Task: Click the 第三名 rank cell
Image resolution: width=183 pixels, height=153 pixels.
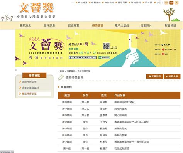Action: [85, 115]
